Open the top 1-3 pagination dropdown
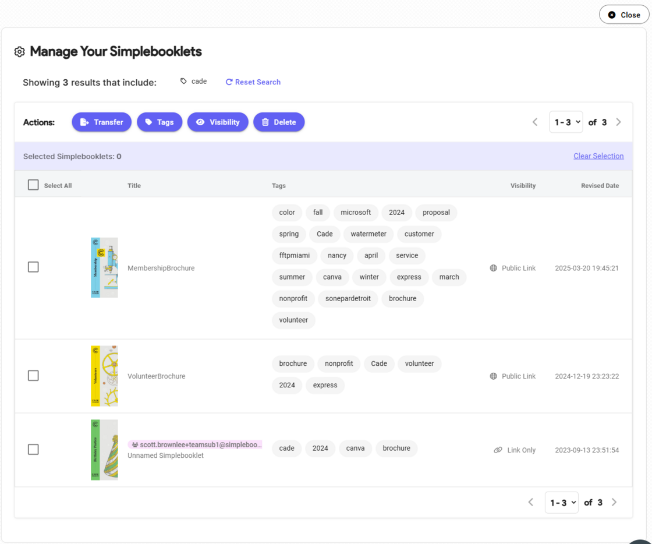Viewport: 652px width, 544px height. [566, 122]
